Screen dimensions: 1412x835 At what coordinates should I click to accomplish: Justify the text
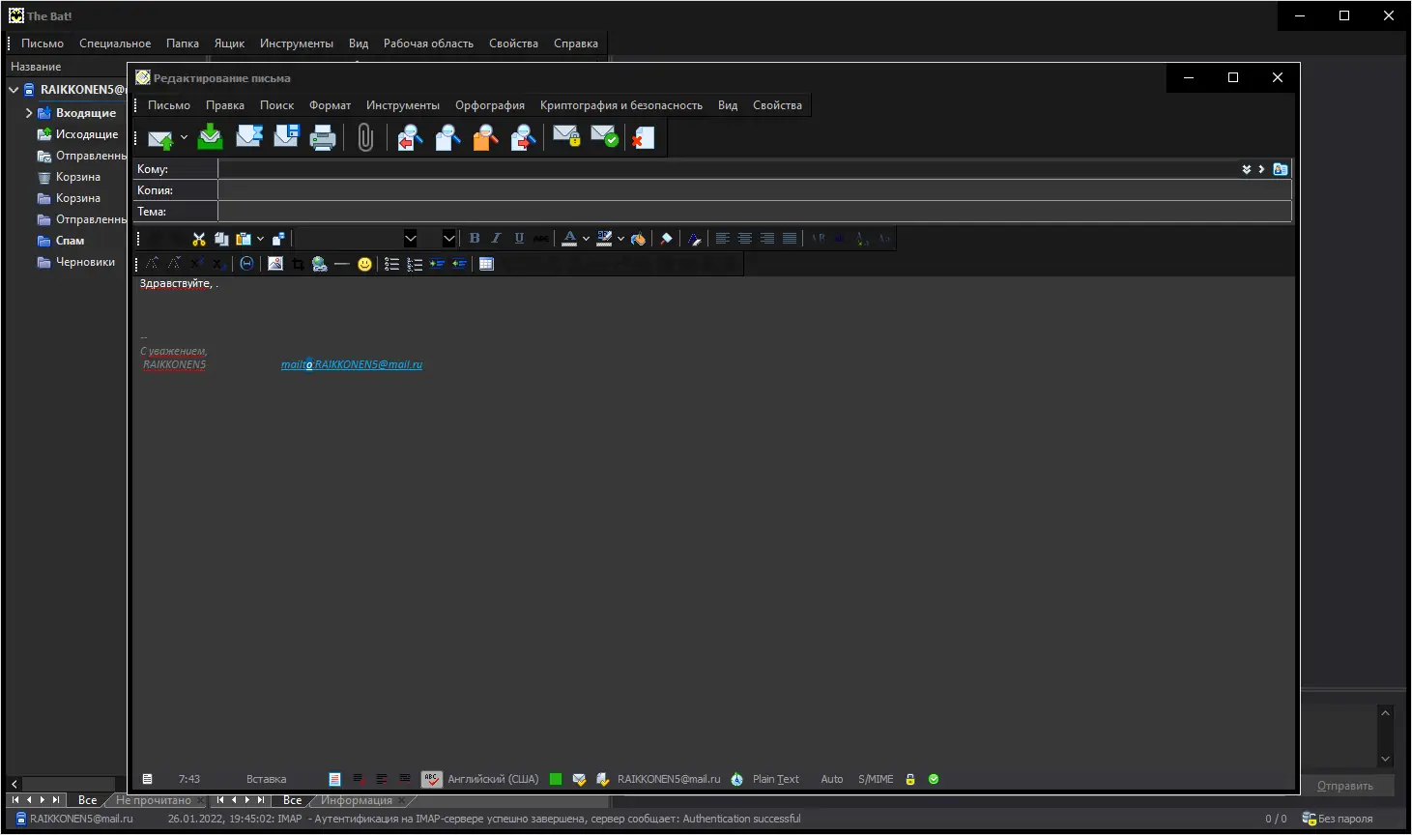790,239
